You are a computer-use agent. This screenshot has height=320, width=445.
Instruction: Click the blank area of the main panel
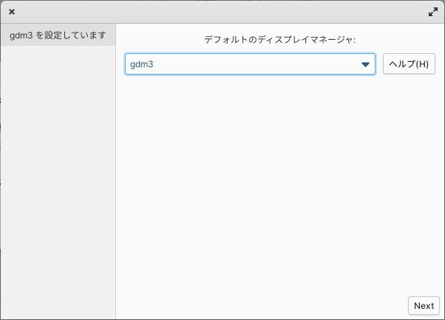pyautogui.click(x=279, y=185)
